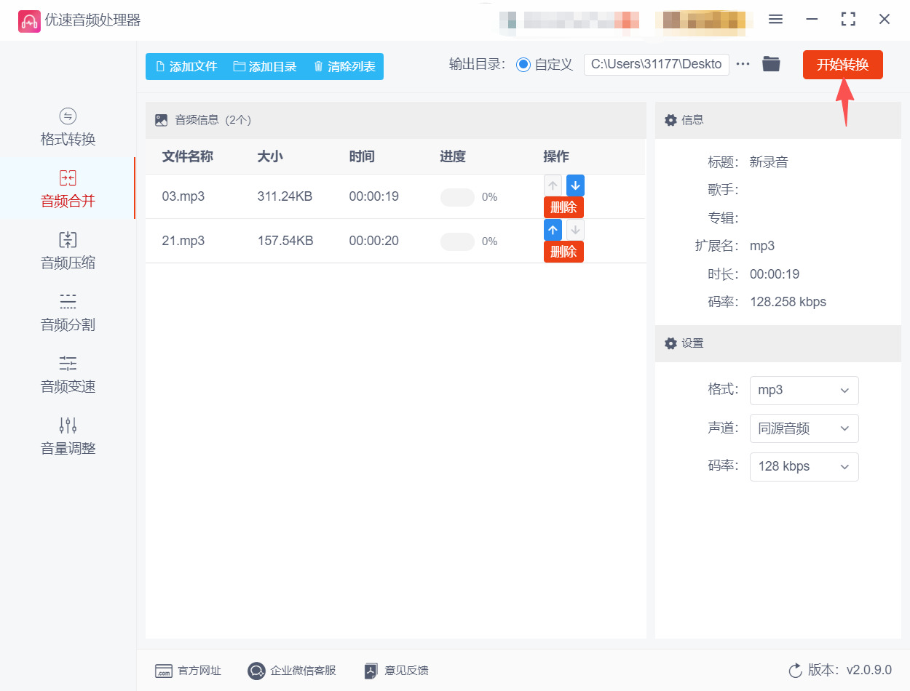Switch to the 音频压缩 panel
910x691 pixels.
point(67,251)
